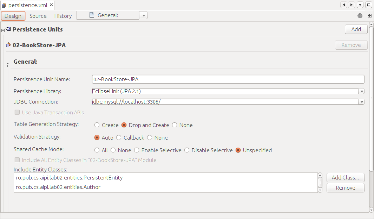Add a new persistence unit
The width and height of the screenshot is (374, 219).
click(x=356, y=29)
